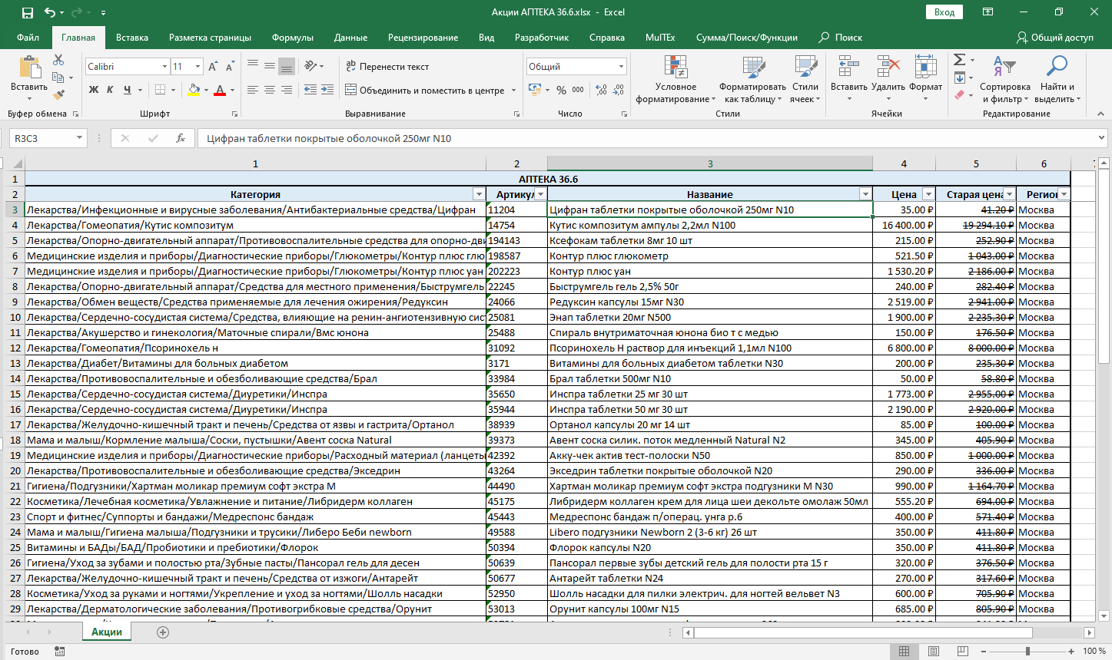
Task: Toggle bold formatting (Ж)
Action: pos(94,90)
